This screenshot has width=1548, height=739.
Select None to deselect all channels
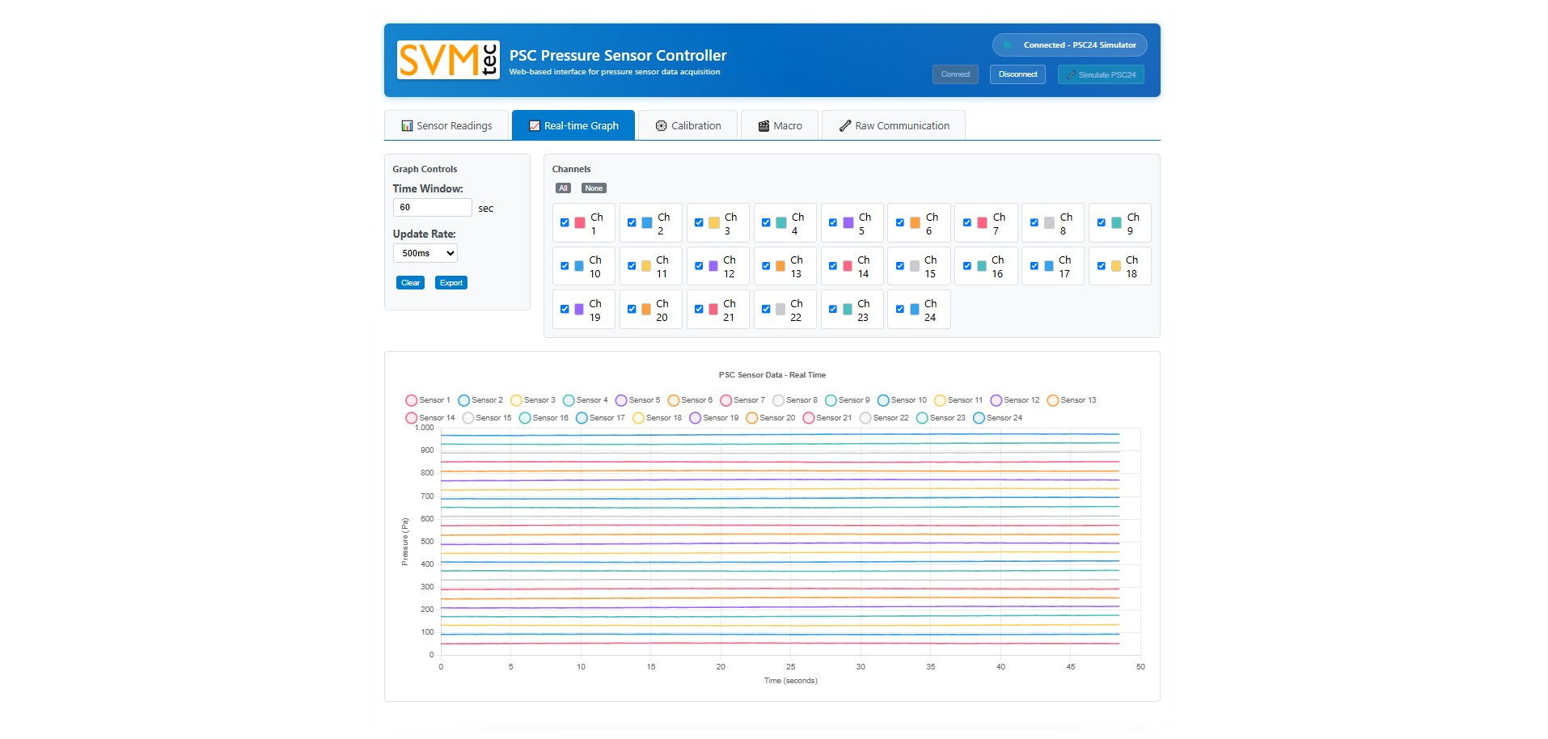593,188
